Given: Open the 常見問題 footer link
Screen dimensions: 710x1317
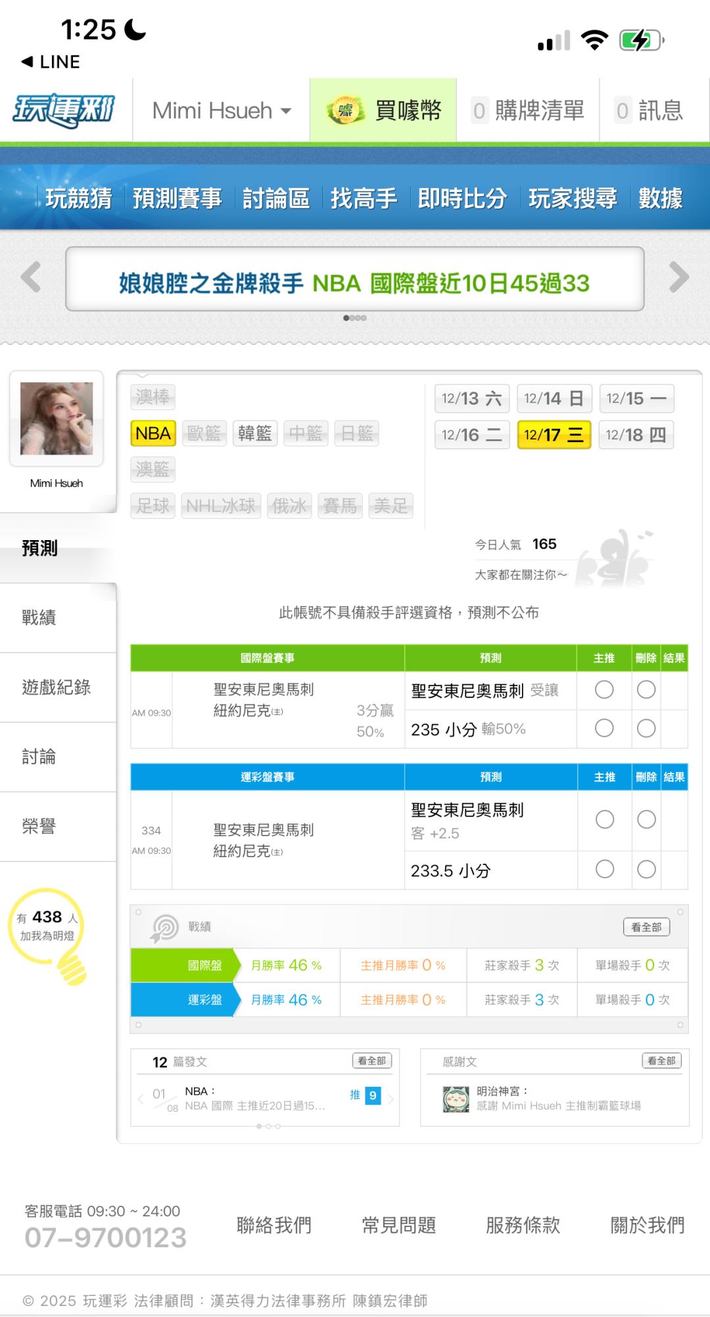Looking at the screenshot, I should (x=398, y=1225).
